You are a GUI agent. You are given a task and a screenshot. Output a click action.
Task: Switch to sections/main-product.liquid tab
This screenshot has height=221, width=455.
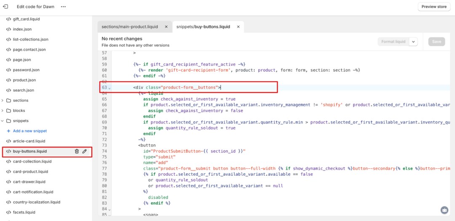pyautogui.click(x=130, y=26)
